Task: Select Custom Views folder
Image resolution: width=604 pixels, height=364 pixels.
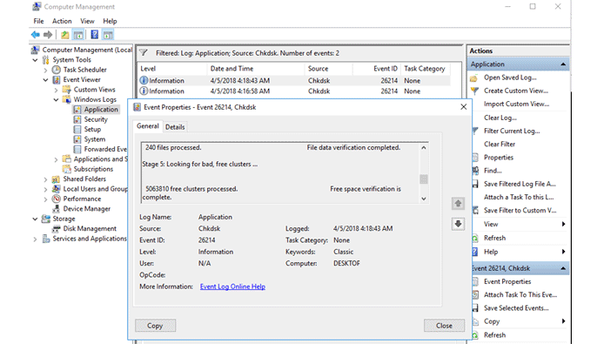Action: [94, 90]
